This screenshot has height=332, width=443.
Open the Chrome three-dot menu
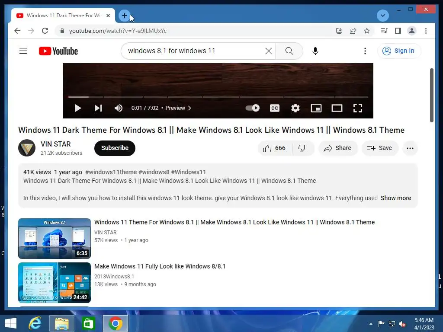(426, 31)
